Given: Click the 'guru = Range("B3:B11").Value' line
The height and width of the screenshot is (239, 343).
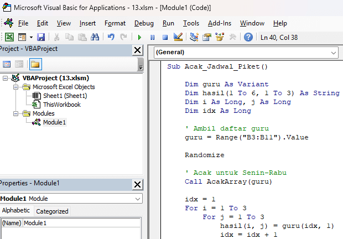Looking at the screenshot, I should [247, 137].
